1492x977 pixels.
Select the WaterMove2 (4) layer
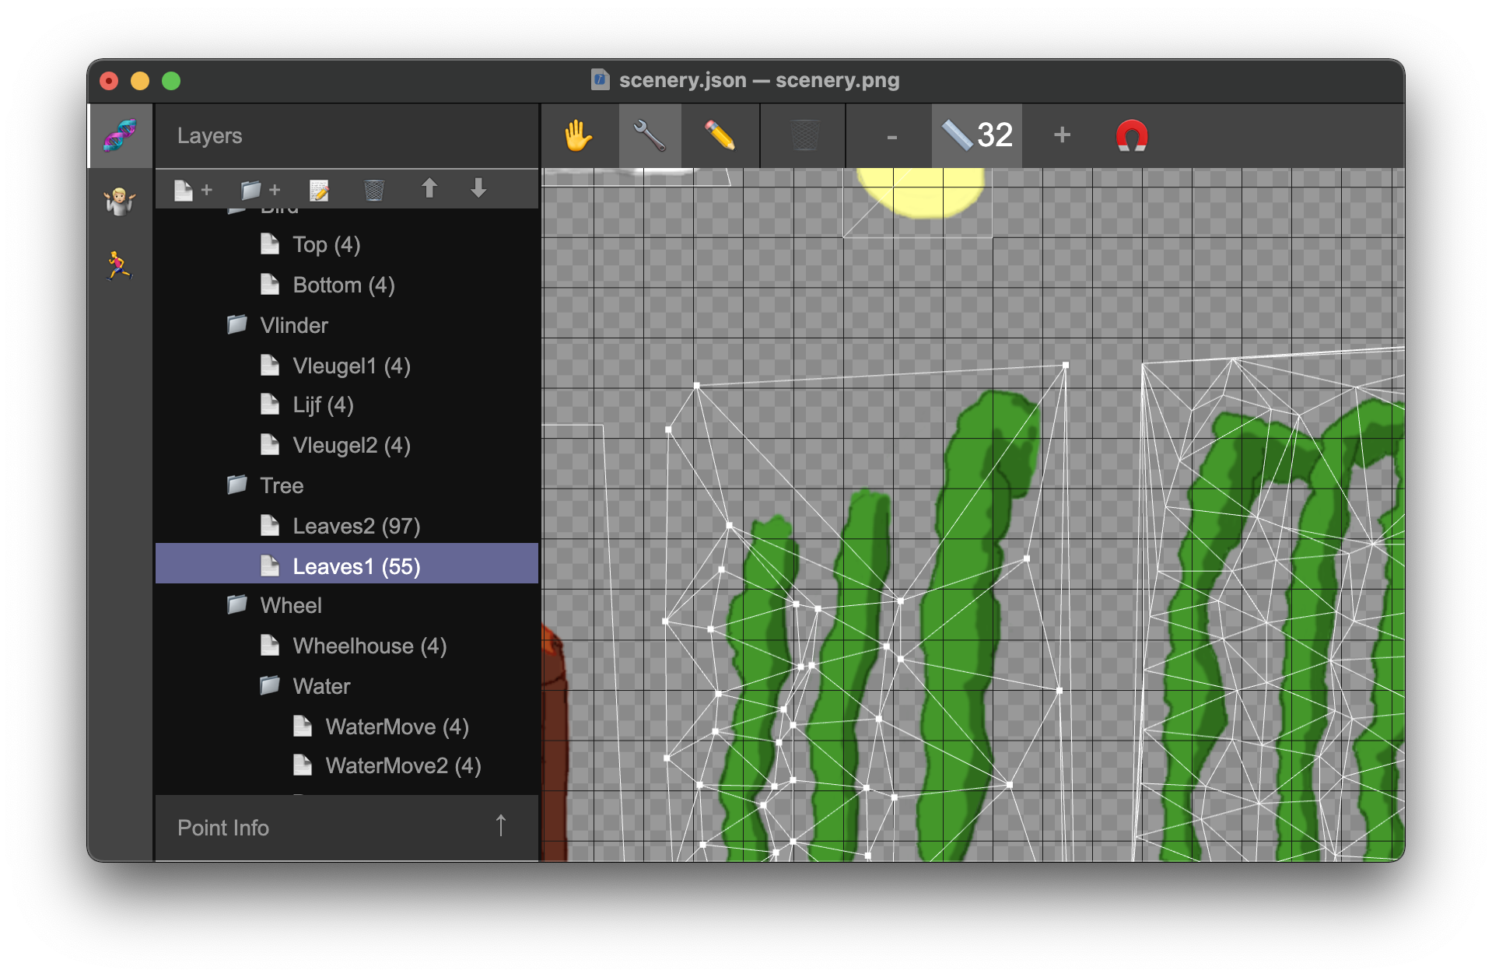tap(347, 765)
